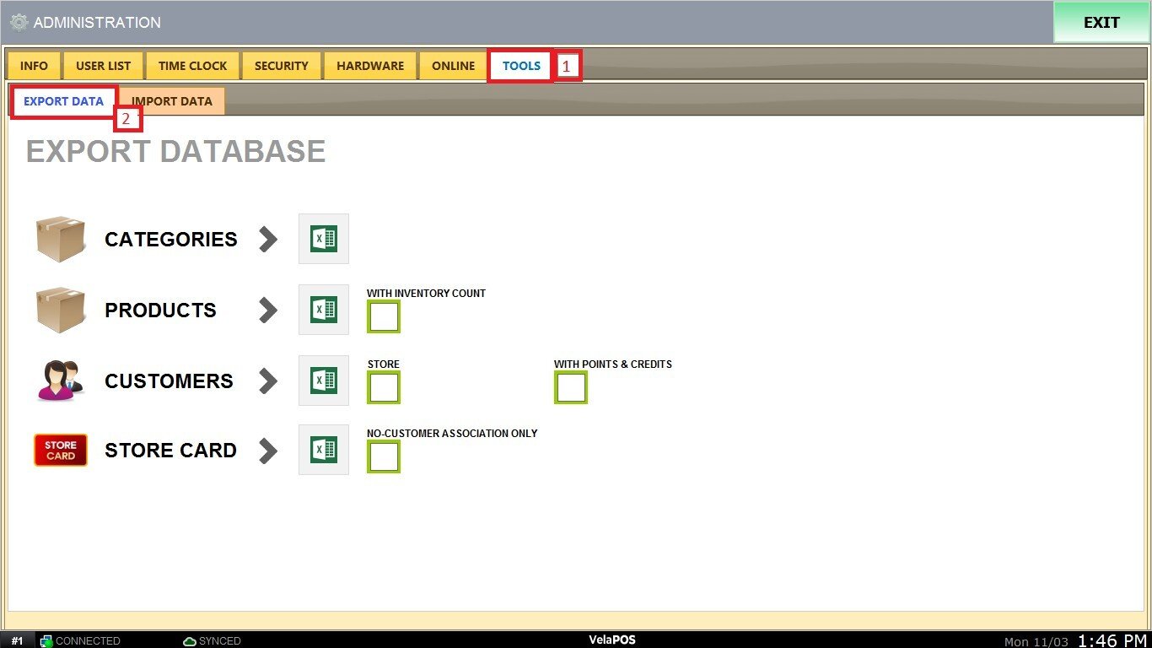Screen dimensions: 1152x648
Task: Click the chevron arrow beside Products
Action: pos(268,310)
